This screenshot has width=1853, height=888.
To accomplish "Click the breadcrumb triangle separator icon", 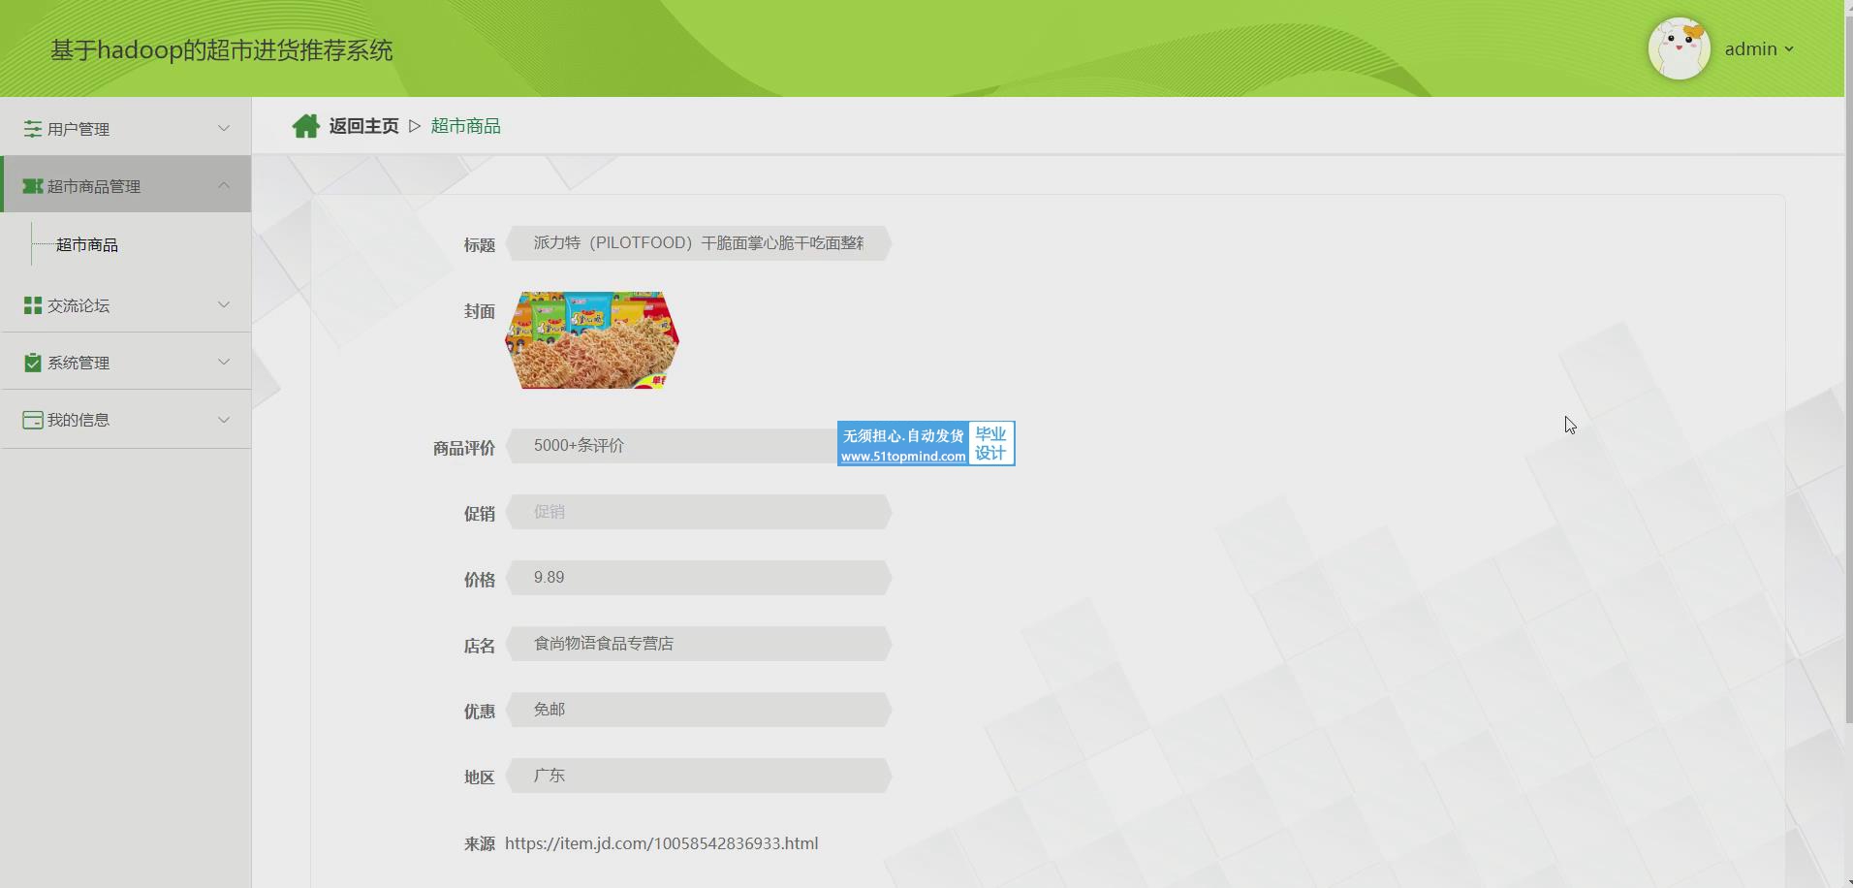I will click(415, 126).
